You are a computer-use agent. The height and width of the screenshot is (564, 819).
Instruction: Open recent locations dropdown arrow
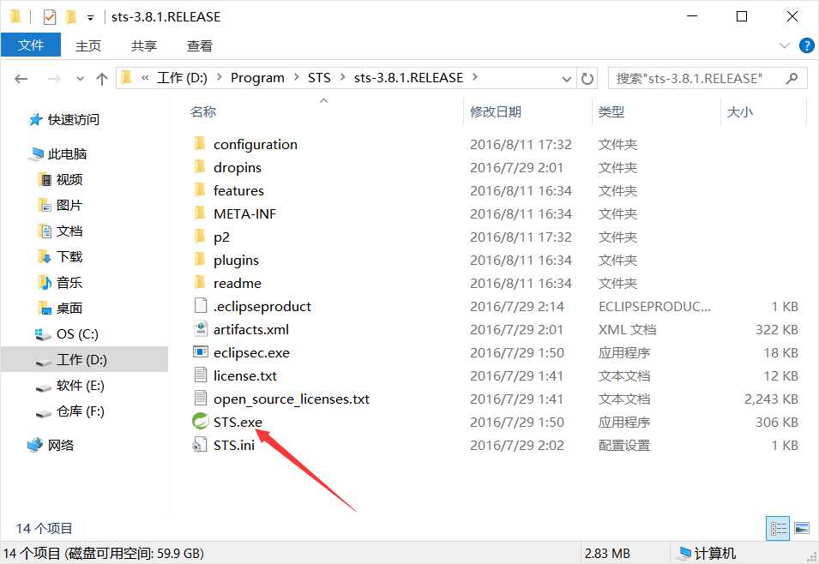click(x=80, y=79)
